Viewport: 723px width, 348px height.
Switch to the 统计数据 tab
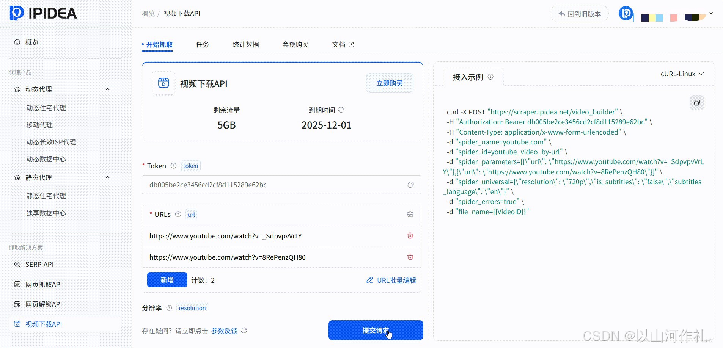point(246,45)
